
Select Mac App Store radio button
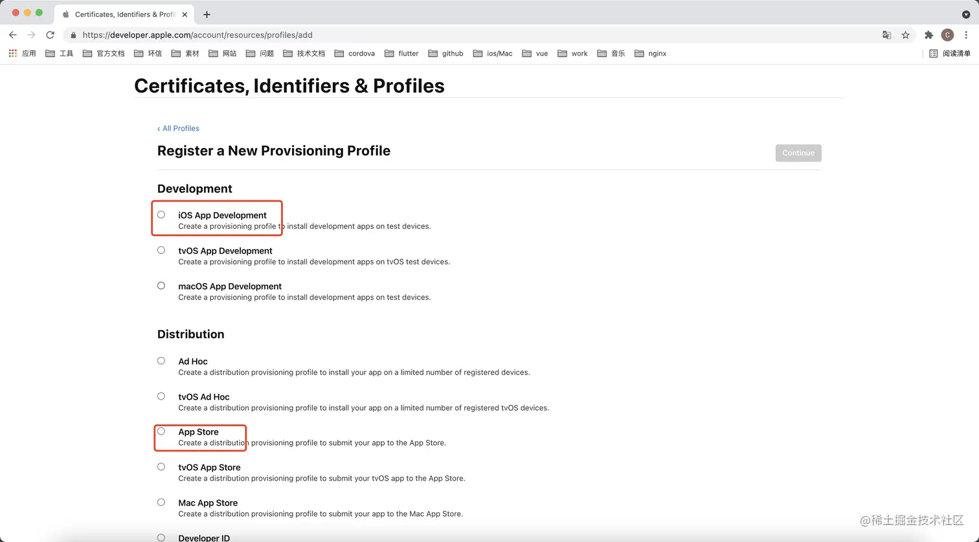click(161, 503)
